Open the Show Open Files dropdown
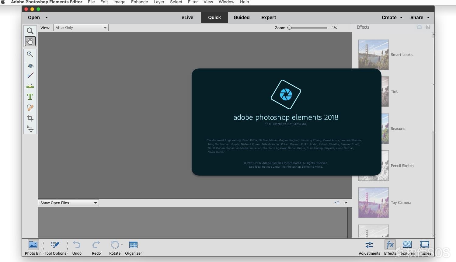The image size is (456, 262). pos(68,203)
